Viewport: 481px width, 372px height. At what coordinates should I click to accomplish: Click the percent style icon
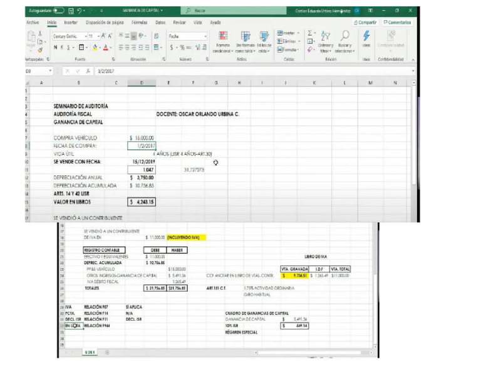pyautogui.click(x=182, y=47)
